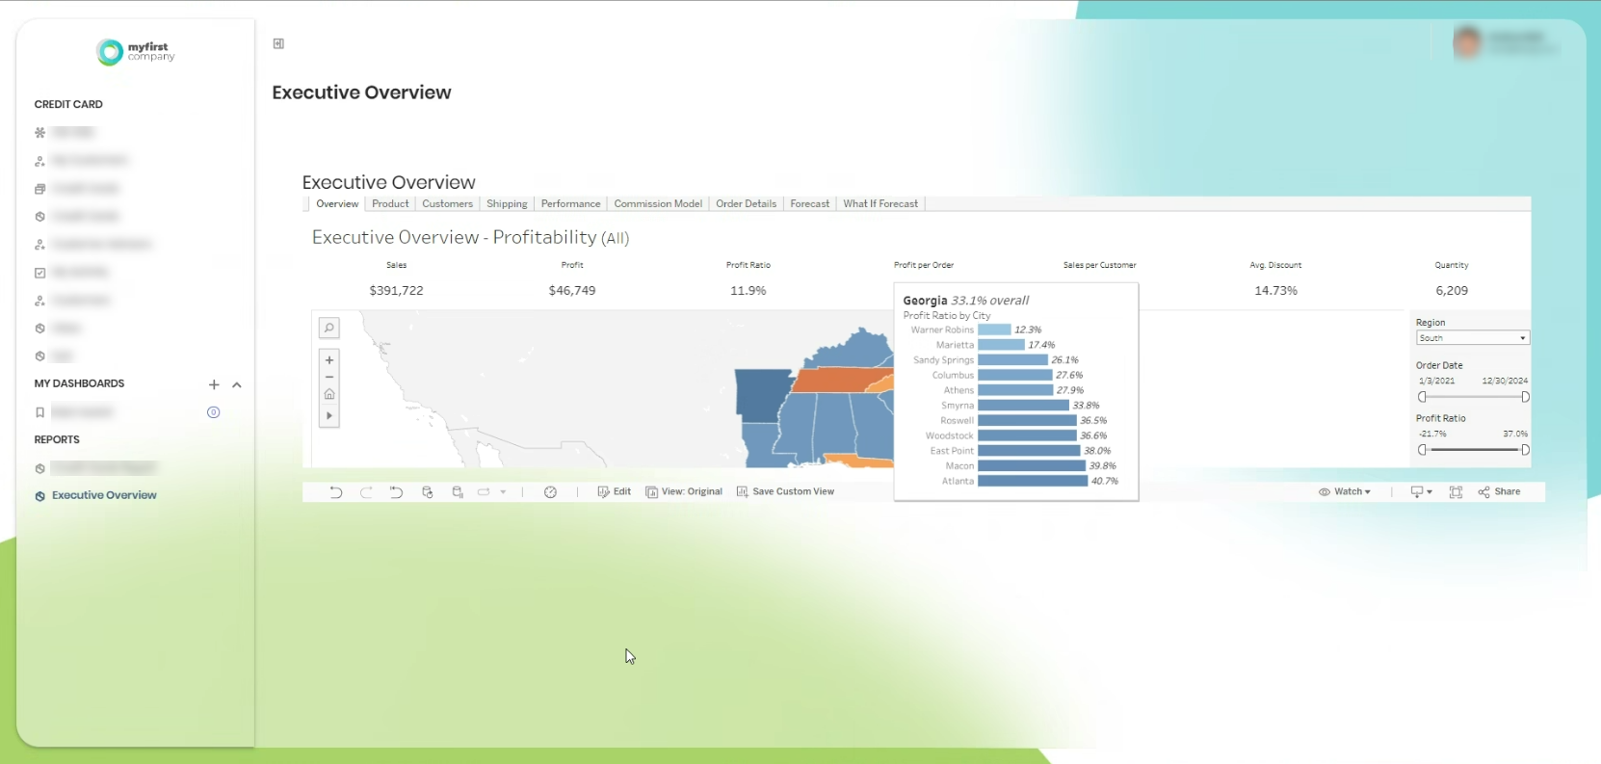Viewport: 1601px width, 764px height.
Task: Click the REPORTS sidebar heading
Action: pyautogui.click(x=57, y=439)
